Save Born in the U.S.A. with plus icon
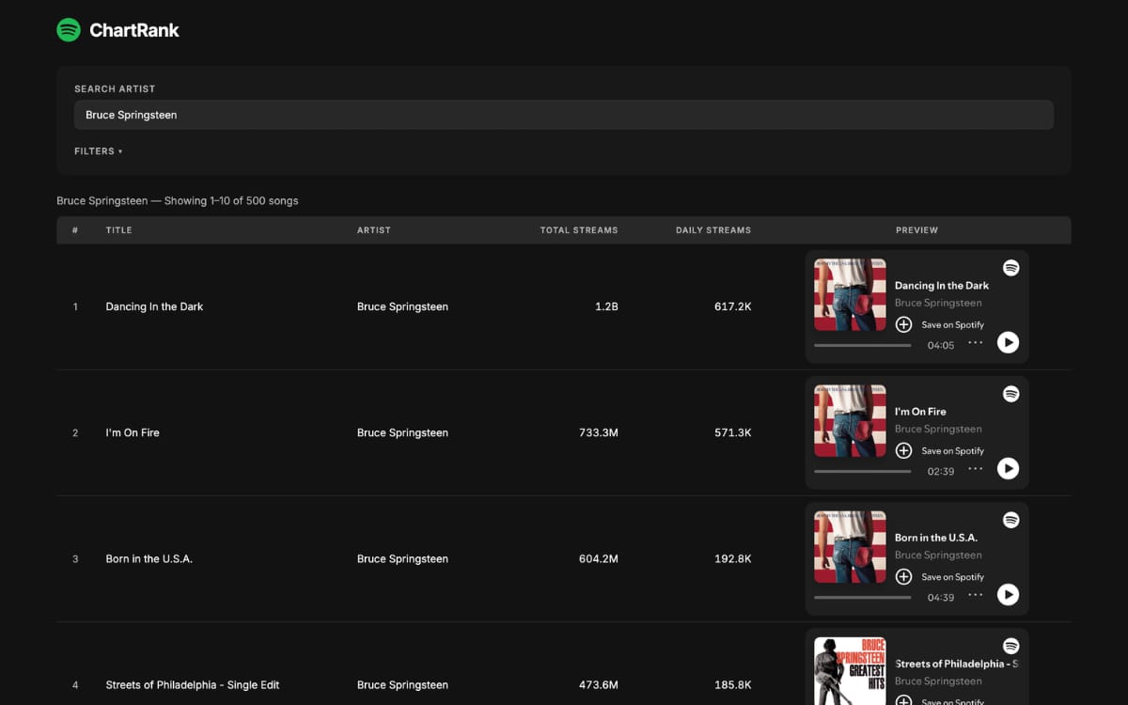Screen dimensions: 1128x705 pos(903,576)
